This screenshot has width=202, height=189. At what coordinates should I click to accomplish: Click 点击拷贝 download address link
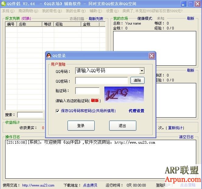90,185
